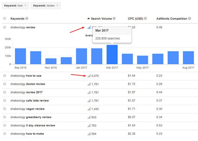The image size is (198, 141).
Task: Click the $5.07 CPC value
Action: point(131,117)
